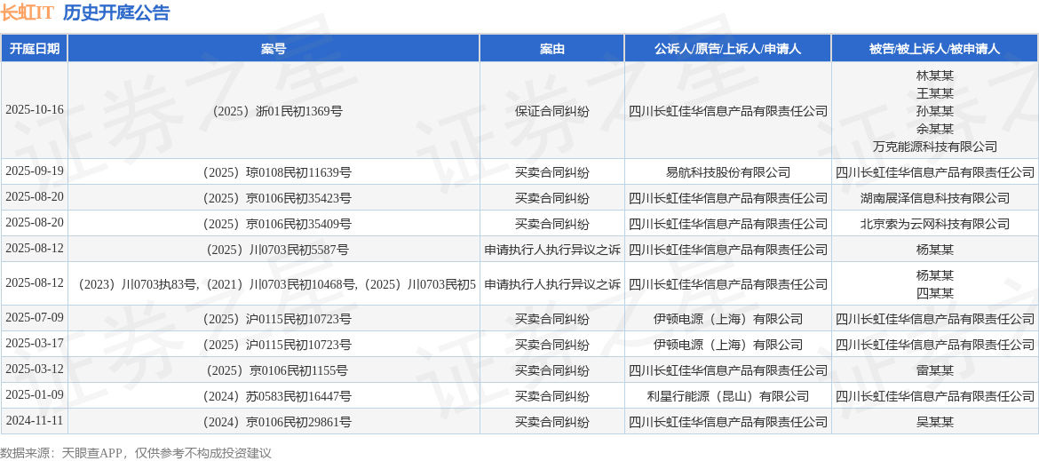This screenshot has width=1039, height=461.
Task: Click defendant 王某某
Action: [x=935, y=92]
